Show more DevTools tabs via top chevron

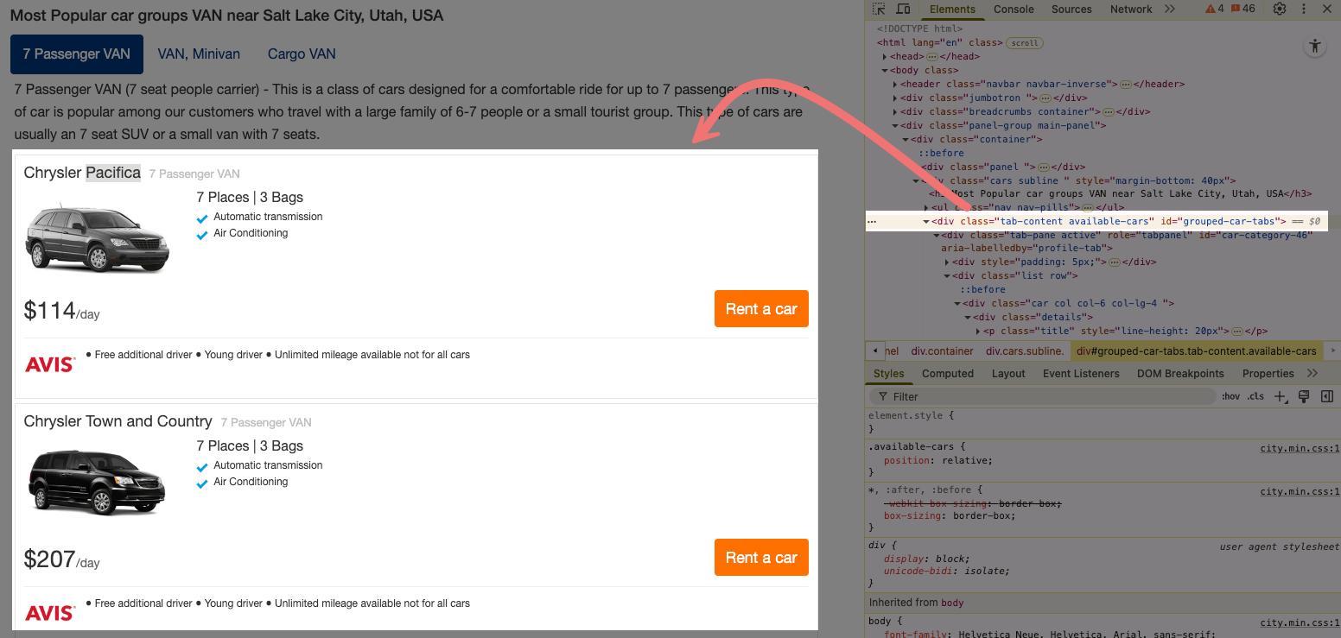pyautogui.click(x=1169, y=9)
